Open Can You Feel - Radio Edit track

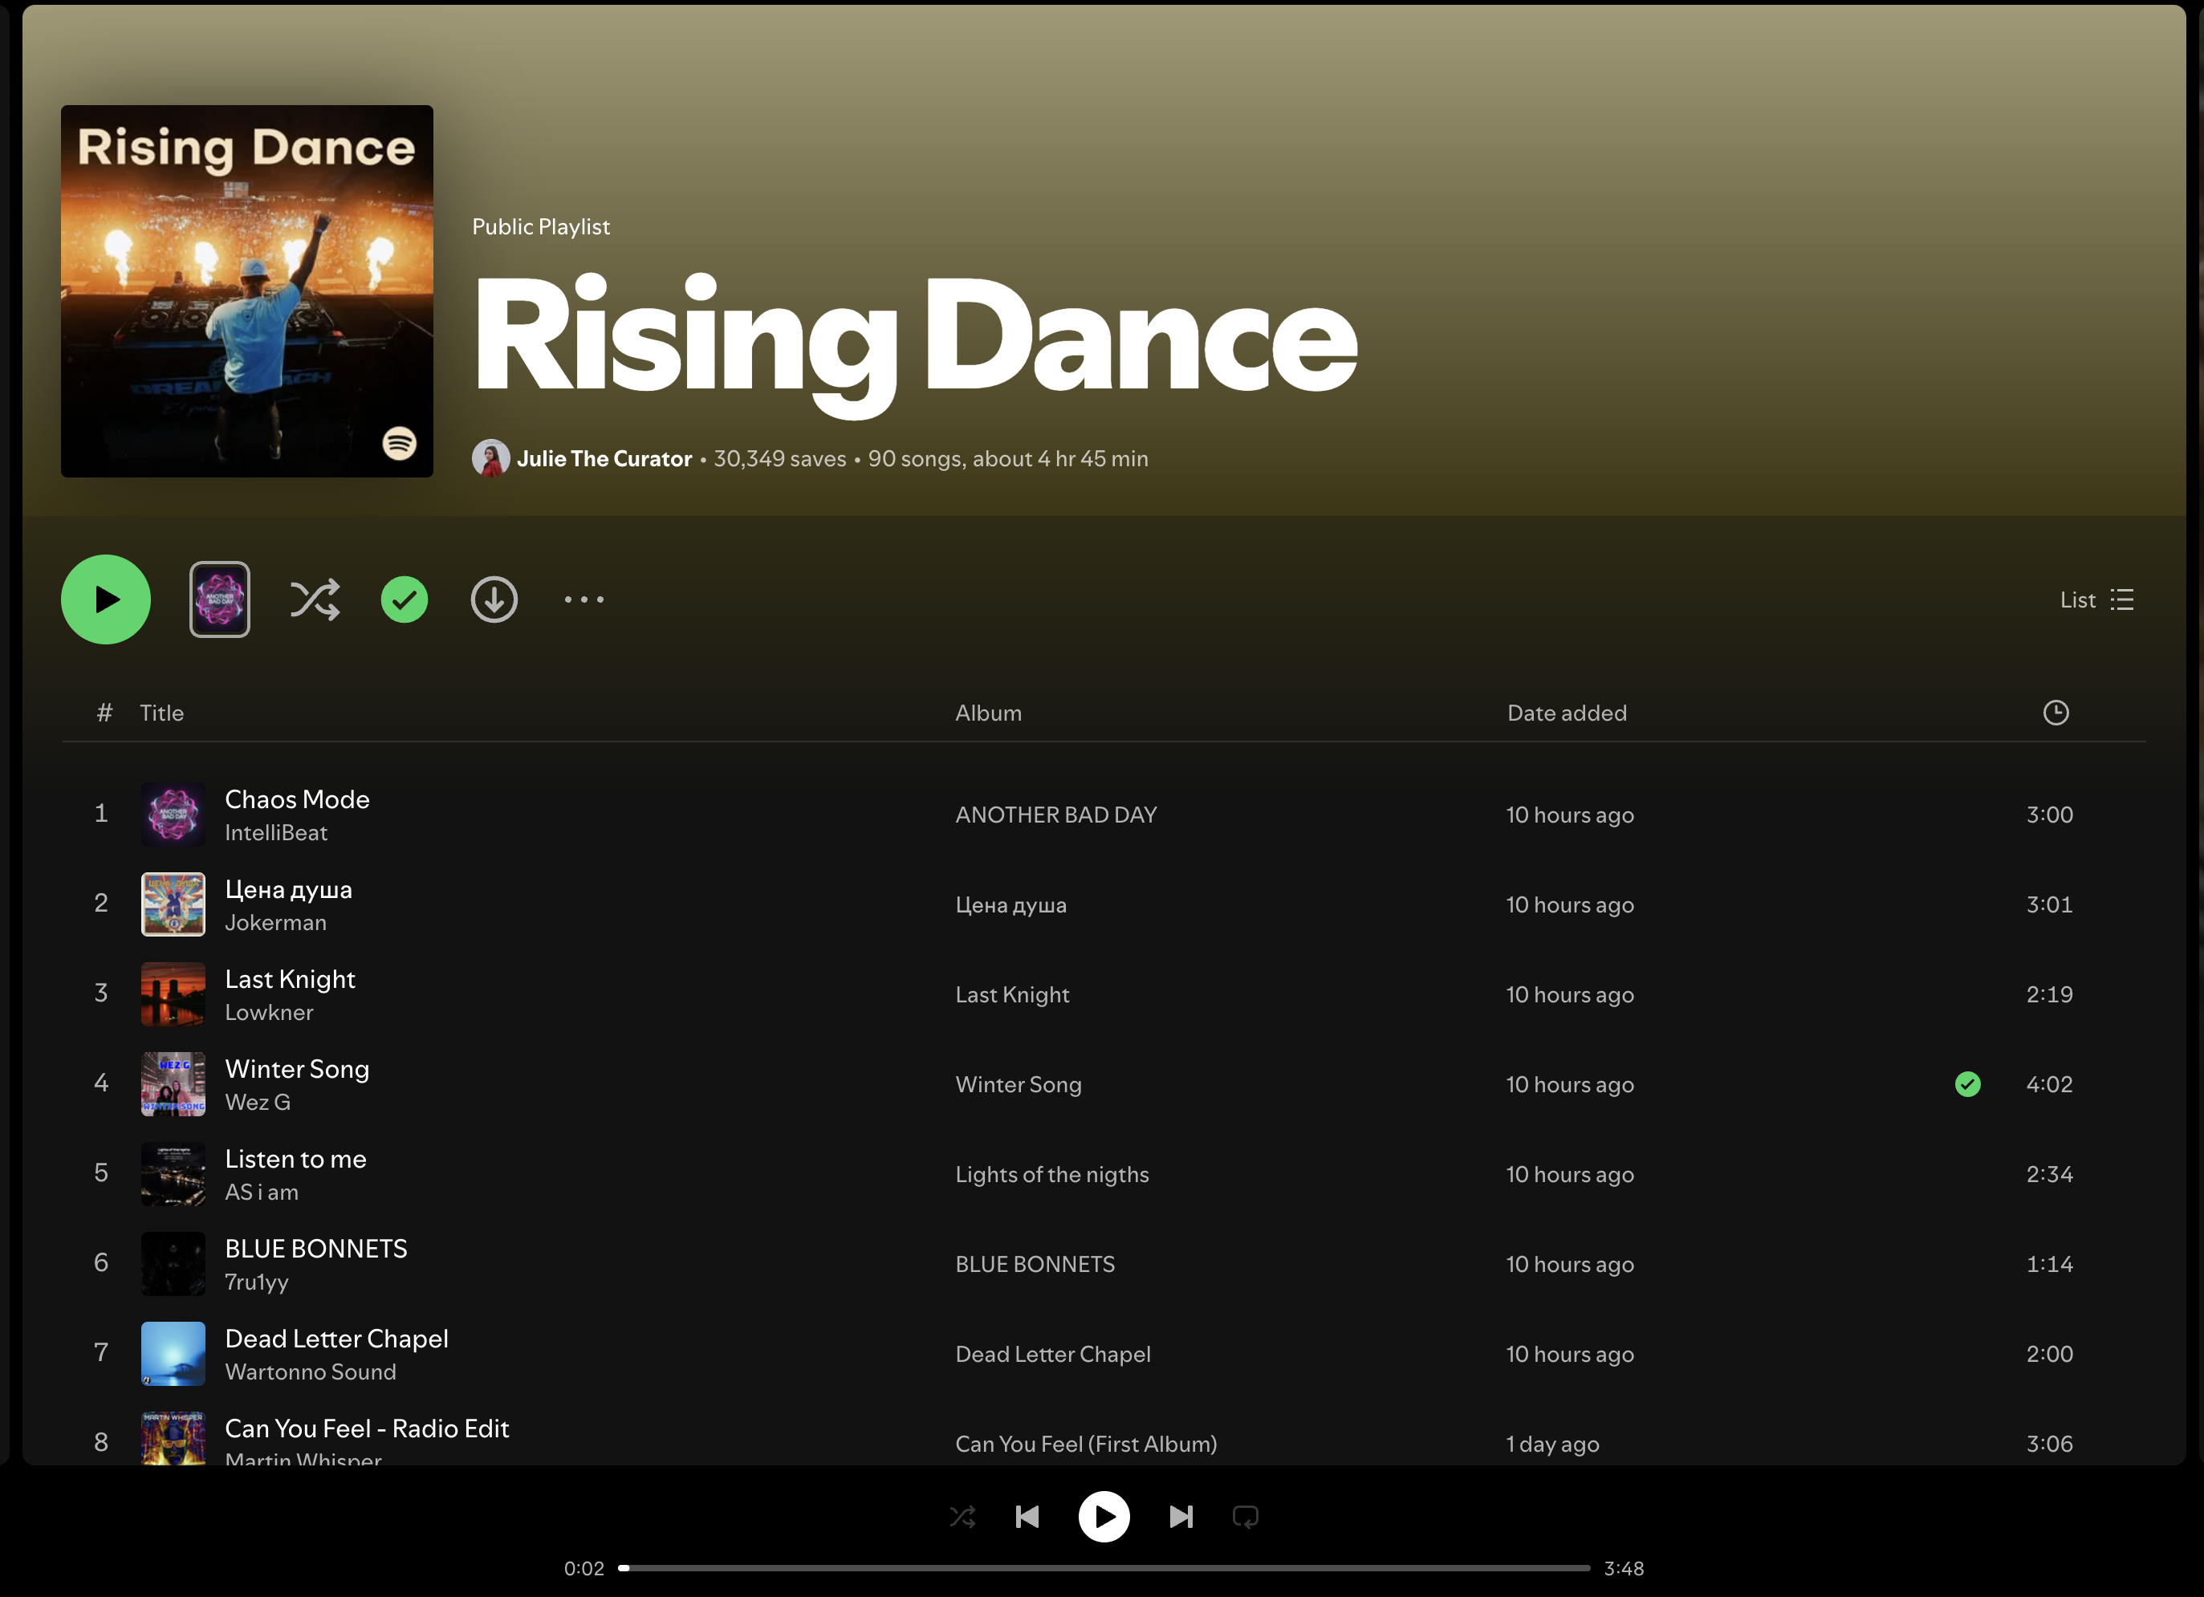tap(366, 1429)
